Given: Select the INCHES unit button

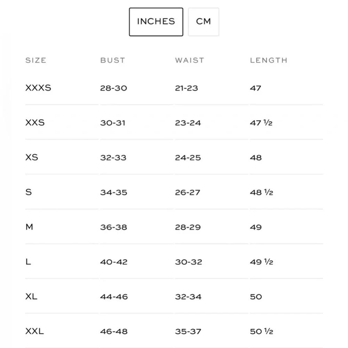Looking at the screenshot, I should 156,22.
